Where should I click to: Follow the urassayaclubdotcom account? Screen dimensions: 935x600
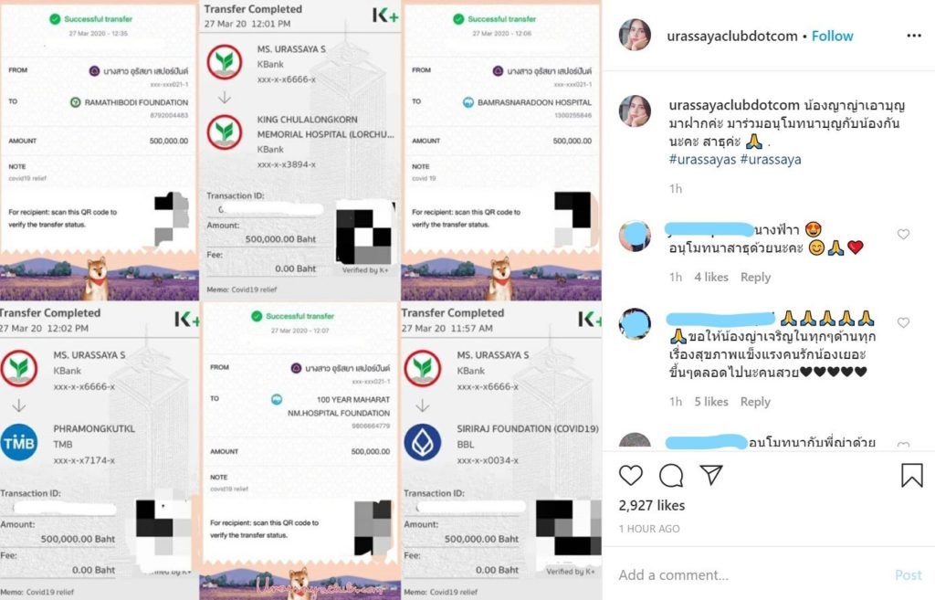(832, 36)
